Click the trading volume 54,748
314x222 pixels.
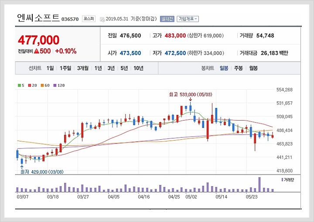point(265,36)
